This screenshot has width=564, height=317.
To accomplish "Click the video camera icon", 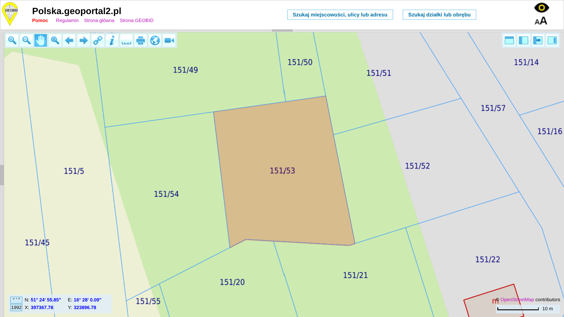I will coord(169,40).
